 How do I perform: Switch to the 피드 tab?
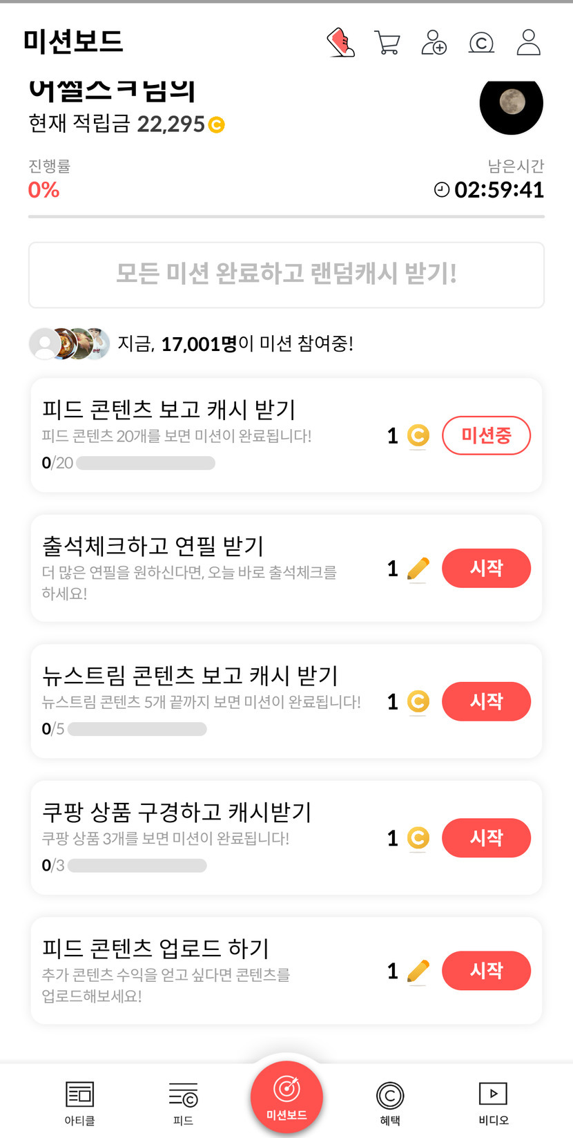click(x=183, y=1102)
